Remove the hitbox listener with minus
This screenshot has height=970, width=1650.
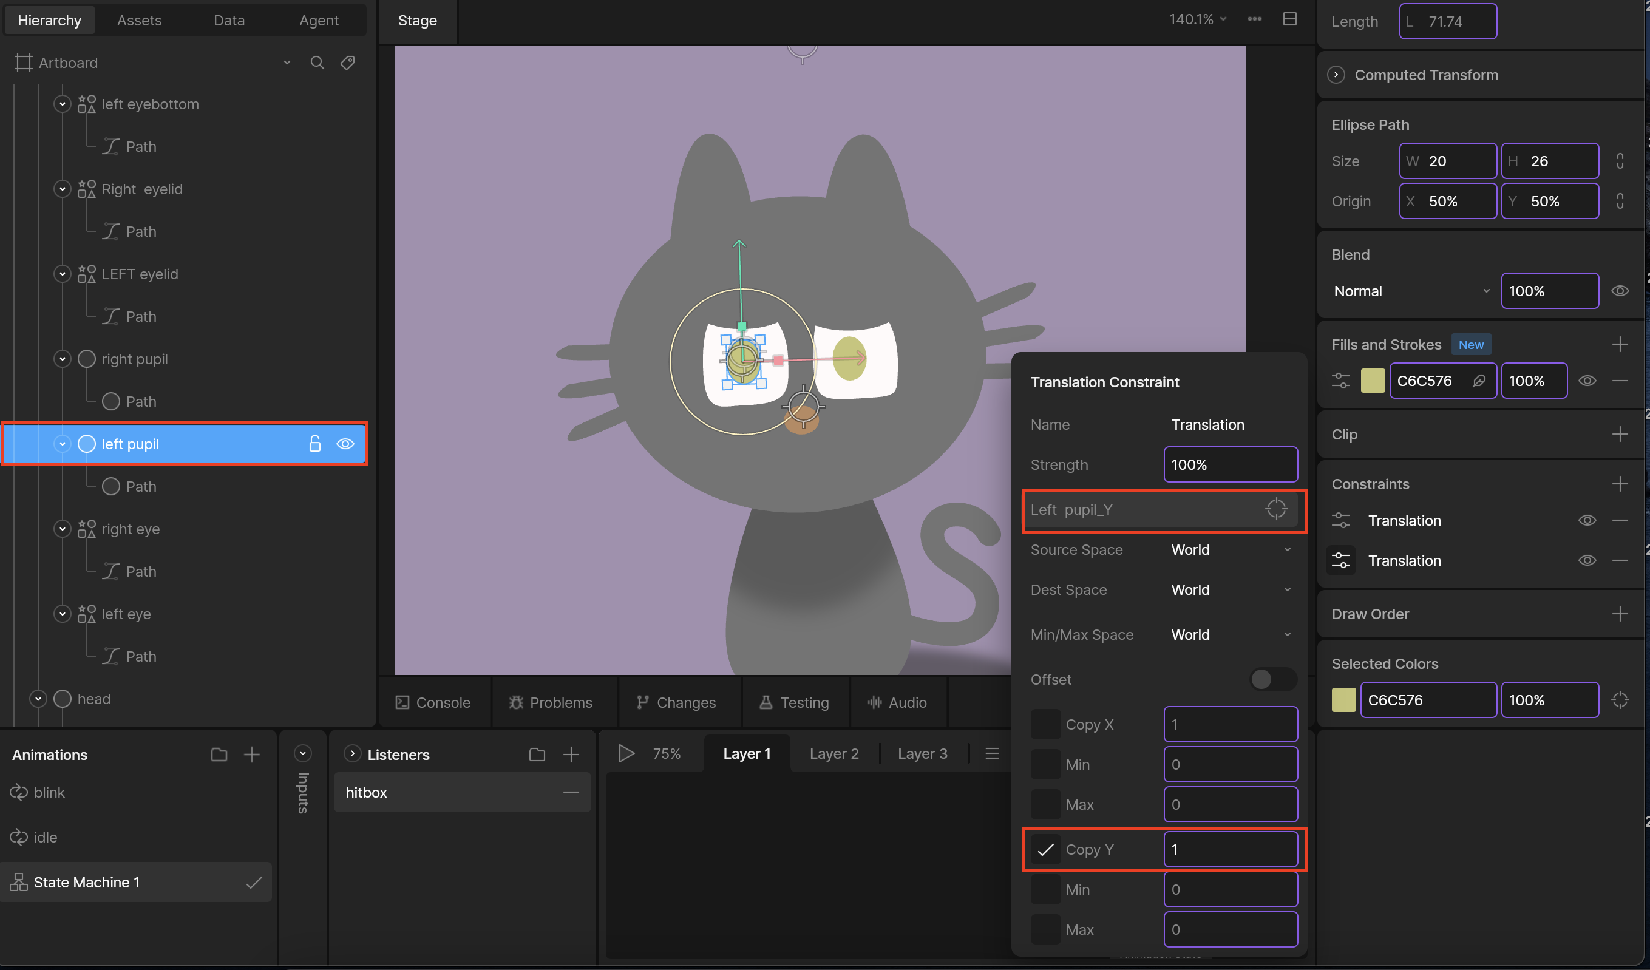(x=571, y=792)
